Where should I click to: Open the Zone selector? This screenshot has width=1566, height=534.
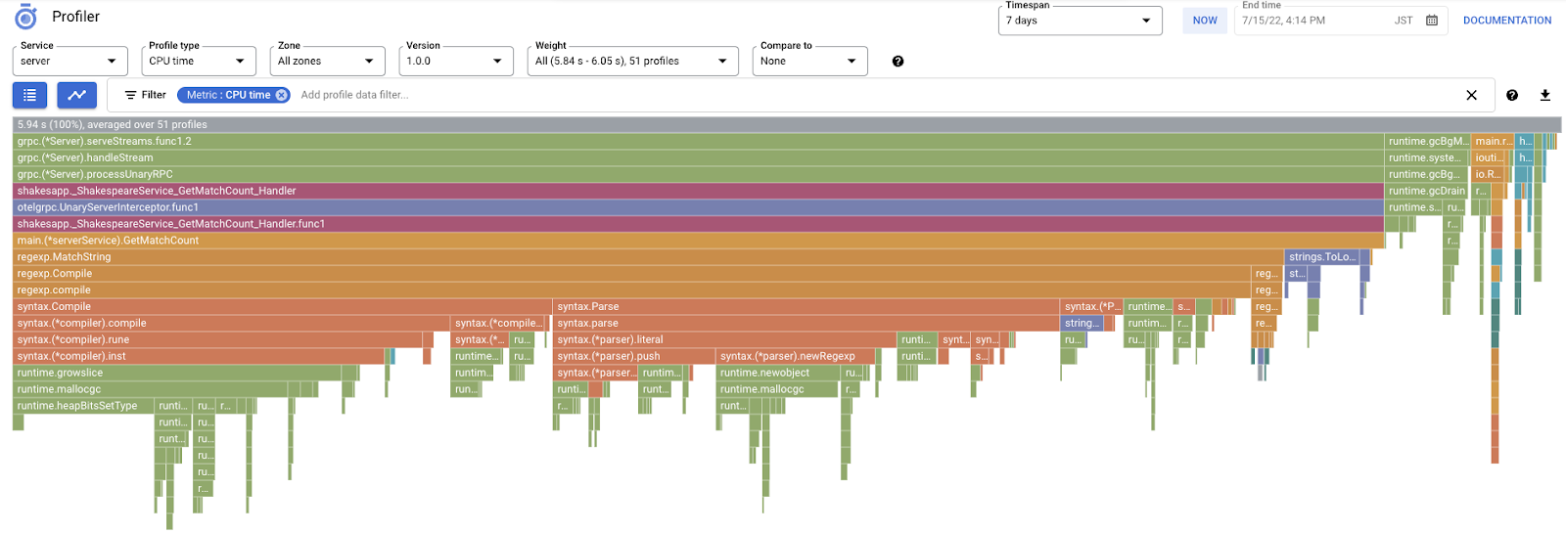[327, 61]
